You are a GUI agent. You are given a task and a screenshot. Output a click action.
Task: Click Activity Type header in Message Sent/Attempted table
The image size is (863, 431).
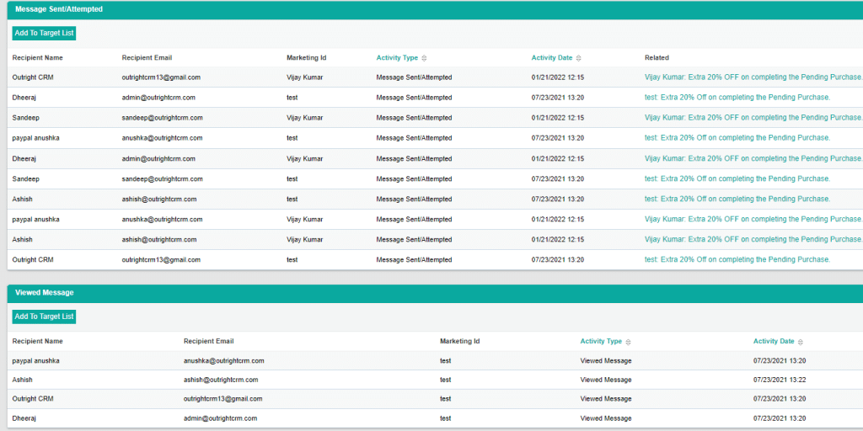(x=397, y=58)
